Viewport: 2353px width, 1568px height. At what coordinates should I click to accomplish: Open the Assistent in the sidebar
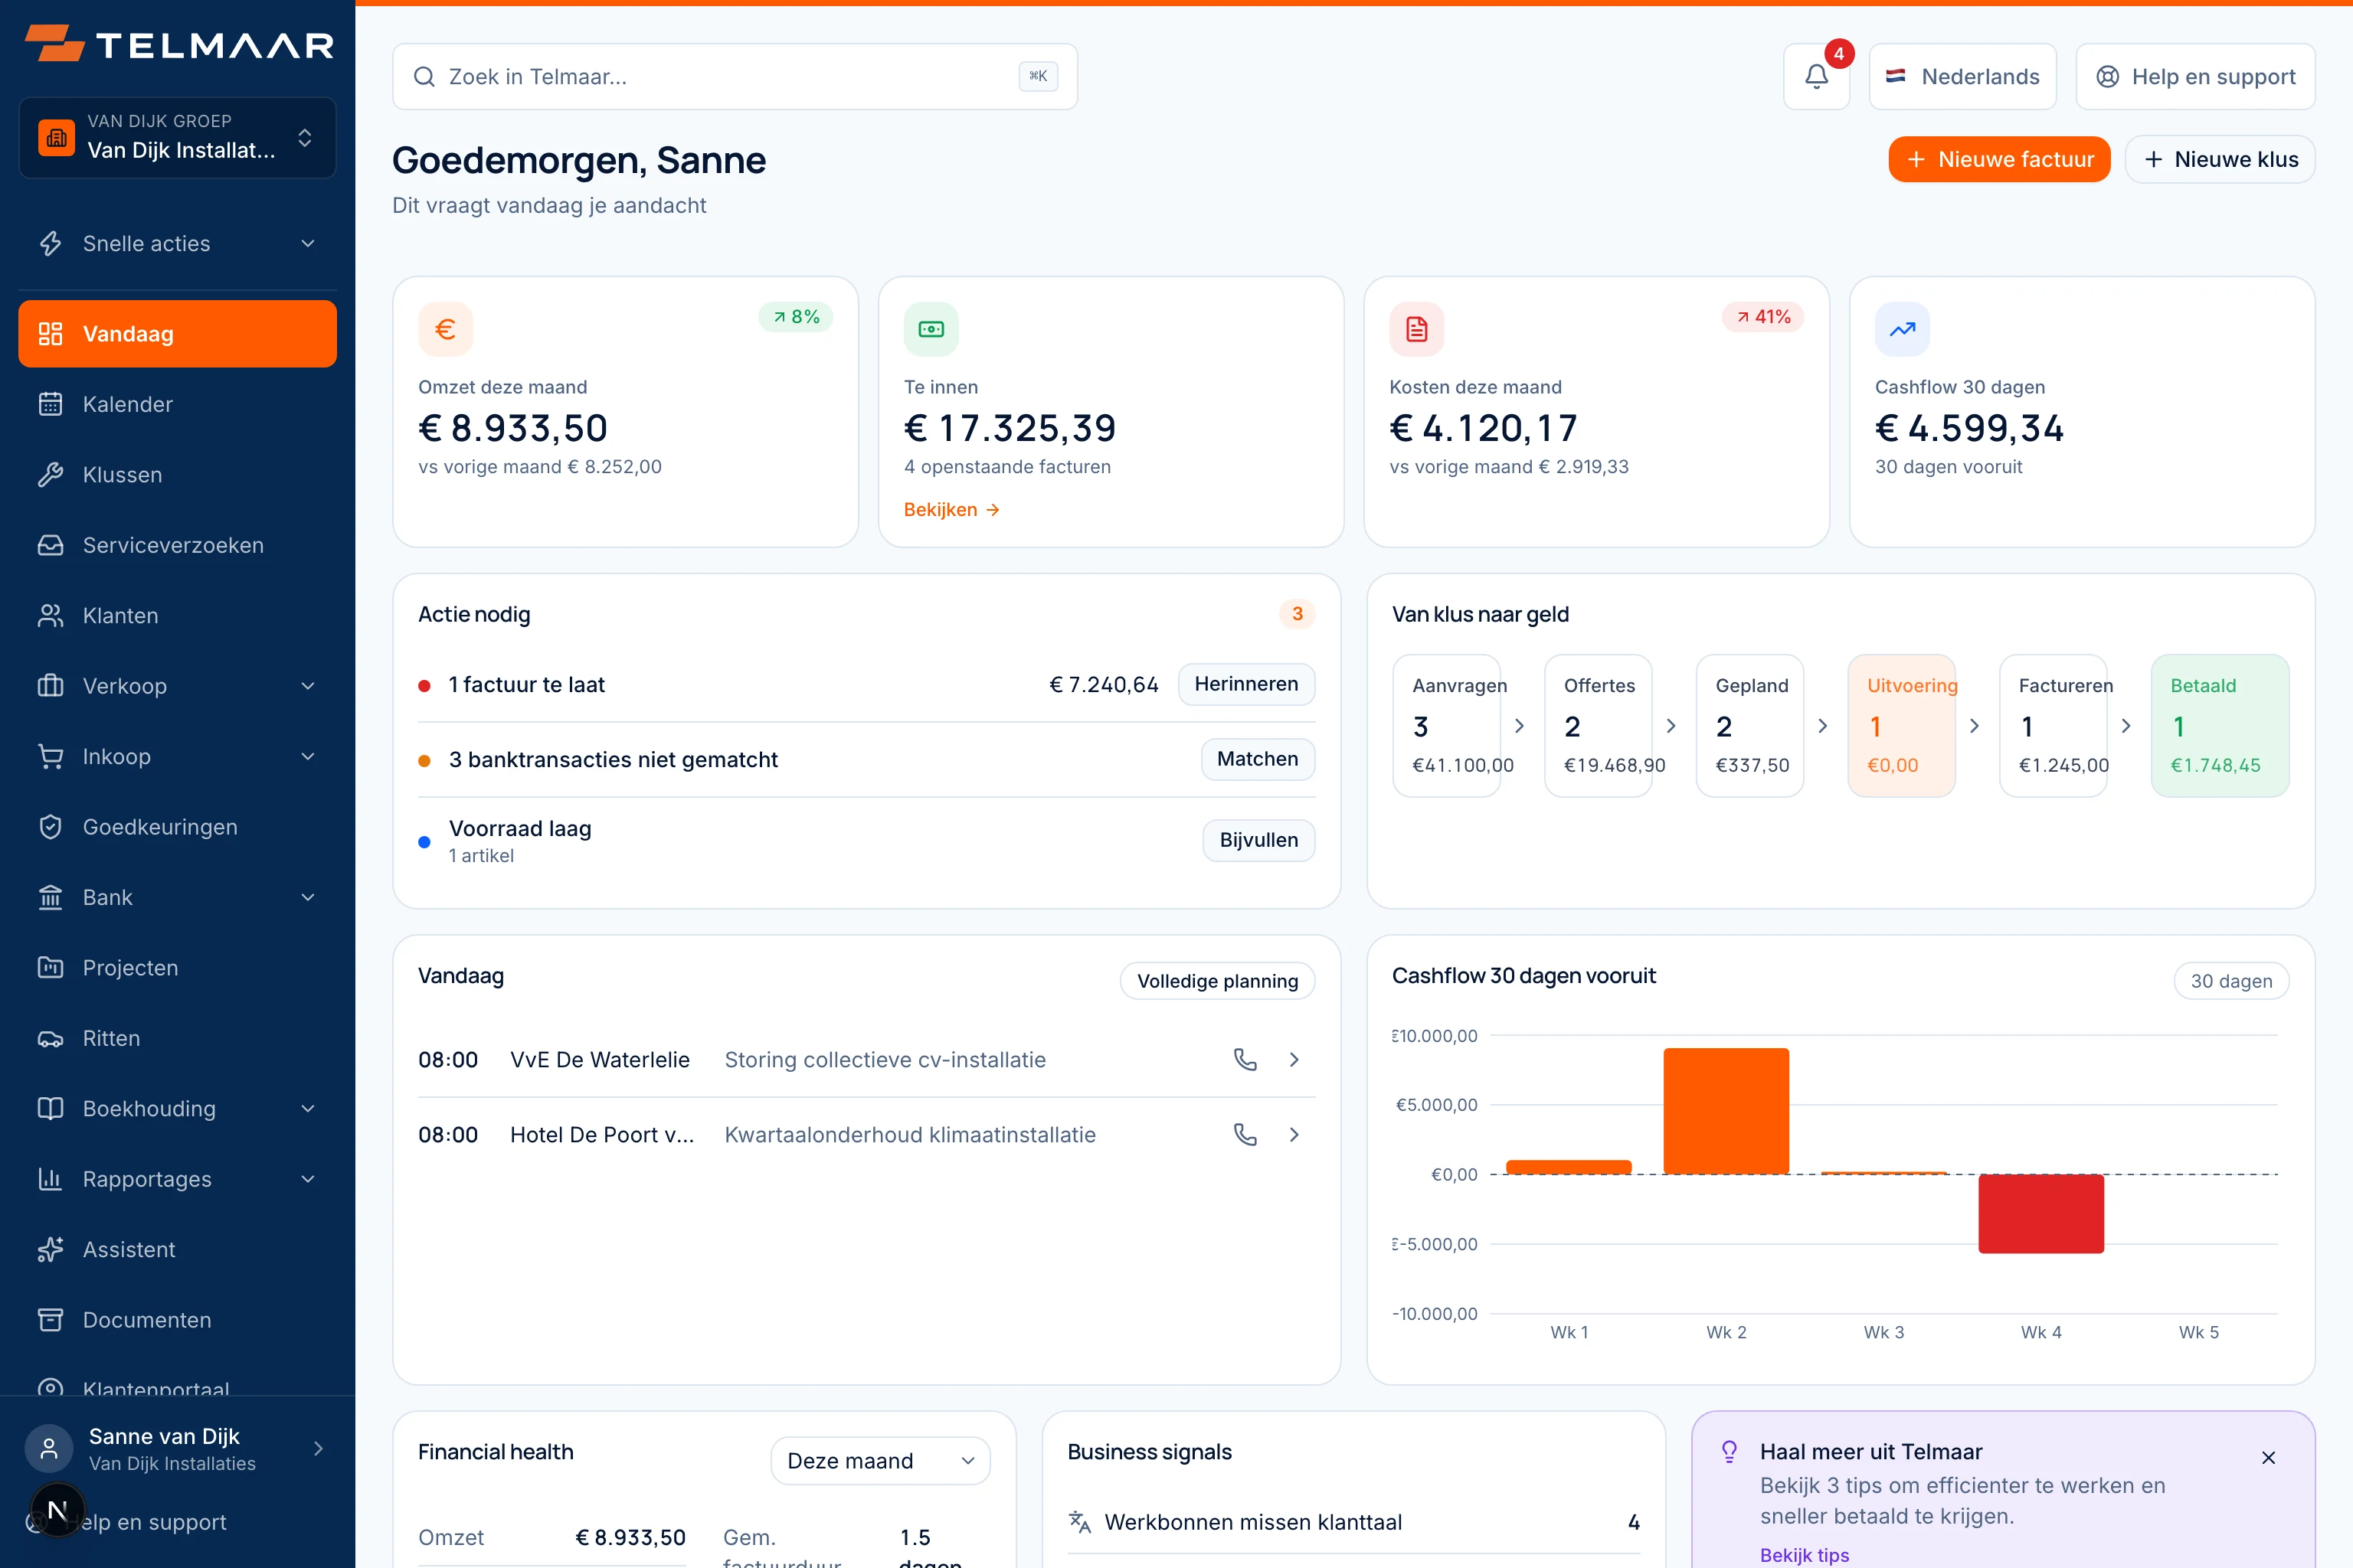178,1250
